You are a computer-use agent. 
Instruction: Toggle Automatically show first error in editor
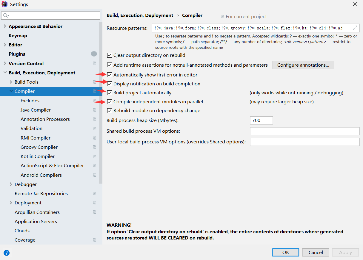(110, 75)
